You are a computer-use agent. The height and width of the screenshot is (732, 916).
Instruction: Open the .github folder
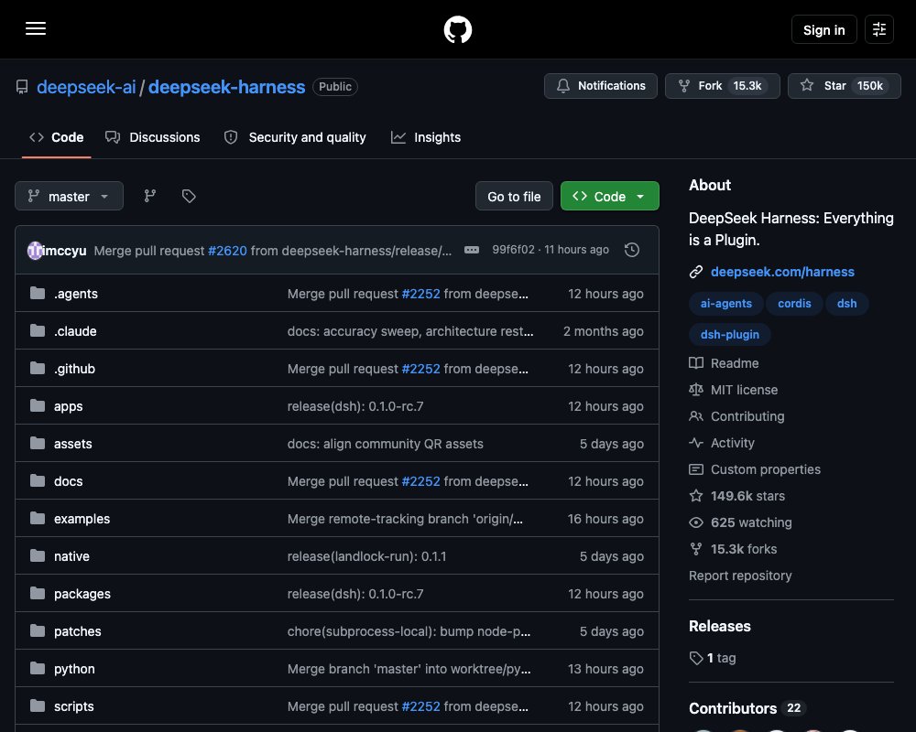pos(74,369)
